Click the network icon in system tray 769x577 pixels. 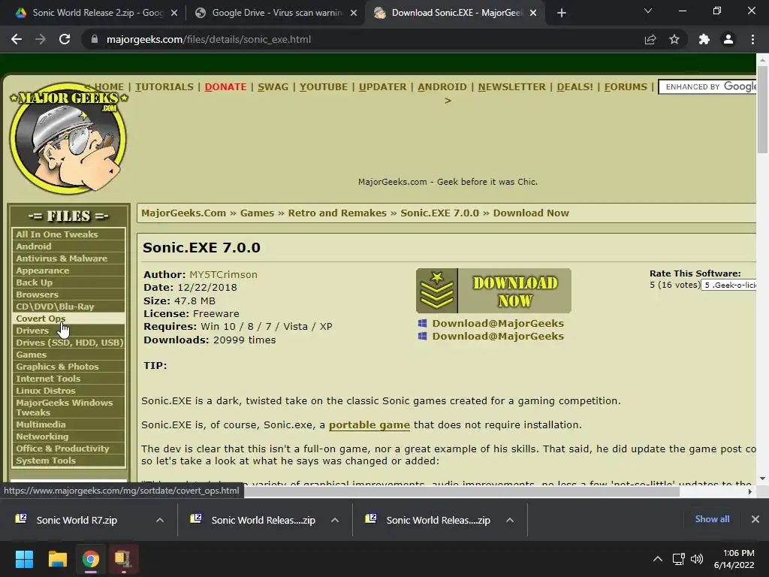(x=679, y=559)
